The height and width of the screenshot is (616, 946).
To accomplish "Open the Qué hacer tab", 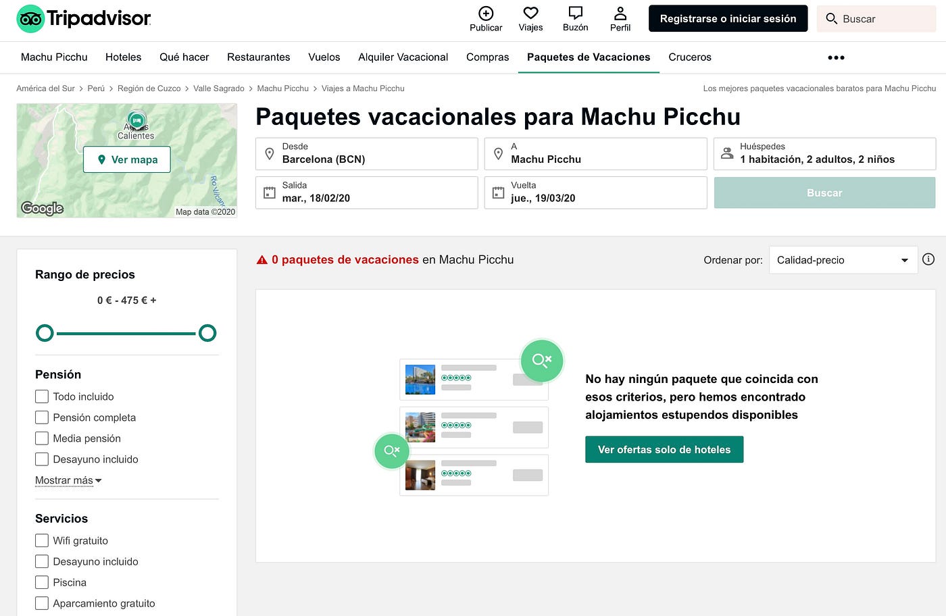I will (184, 57).
